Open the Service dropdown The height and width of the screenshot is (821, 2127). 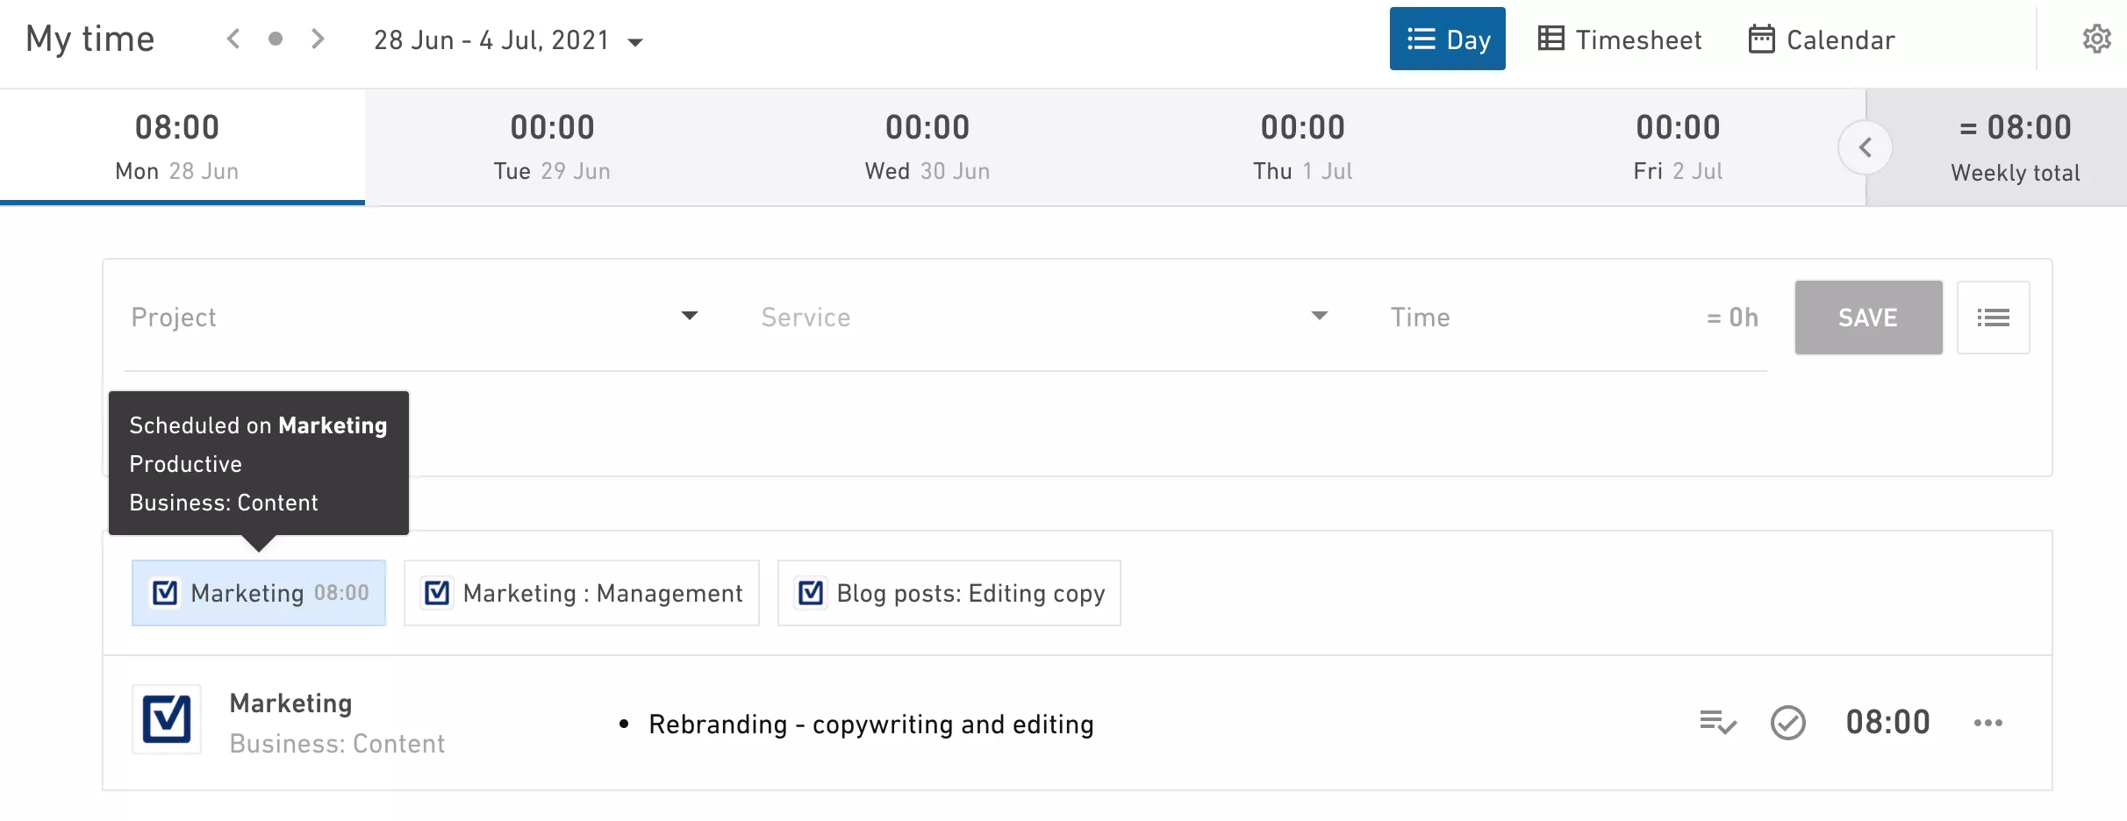(1044, 318)
